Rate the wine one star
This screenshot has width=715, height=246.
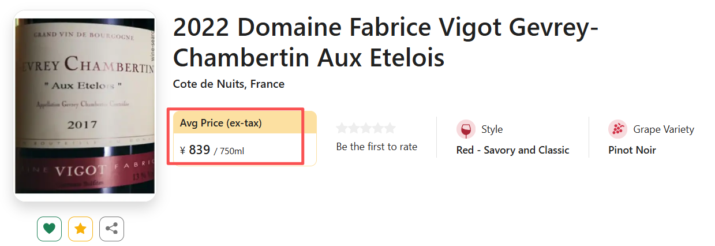coord(342,128)
